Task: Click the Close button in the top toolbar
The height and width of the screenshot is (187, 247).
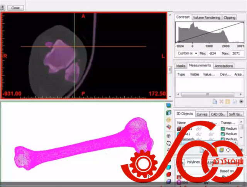Action: point(15,8)
